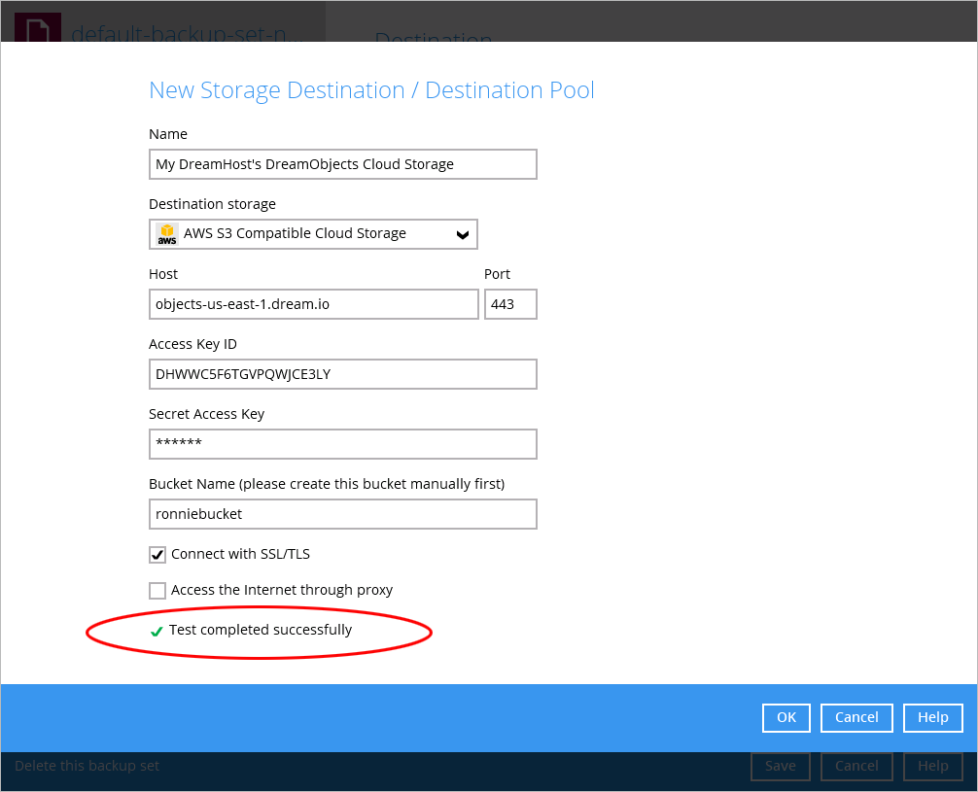This screenshot has width=978, height=792.
Task: Focus the Secret Access Key field
Action: tap(342, 444)
